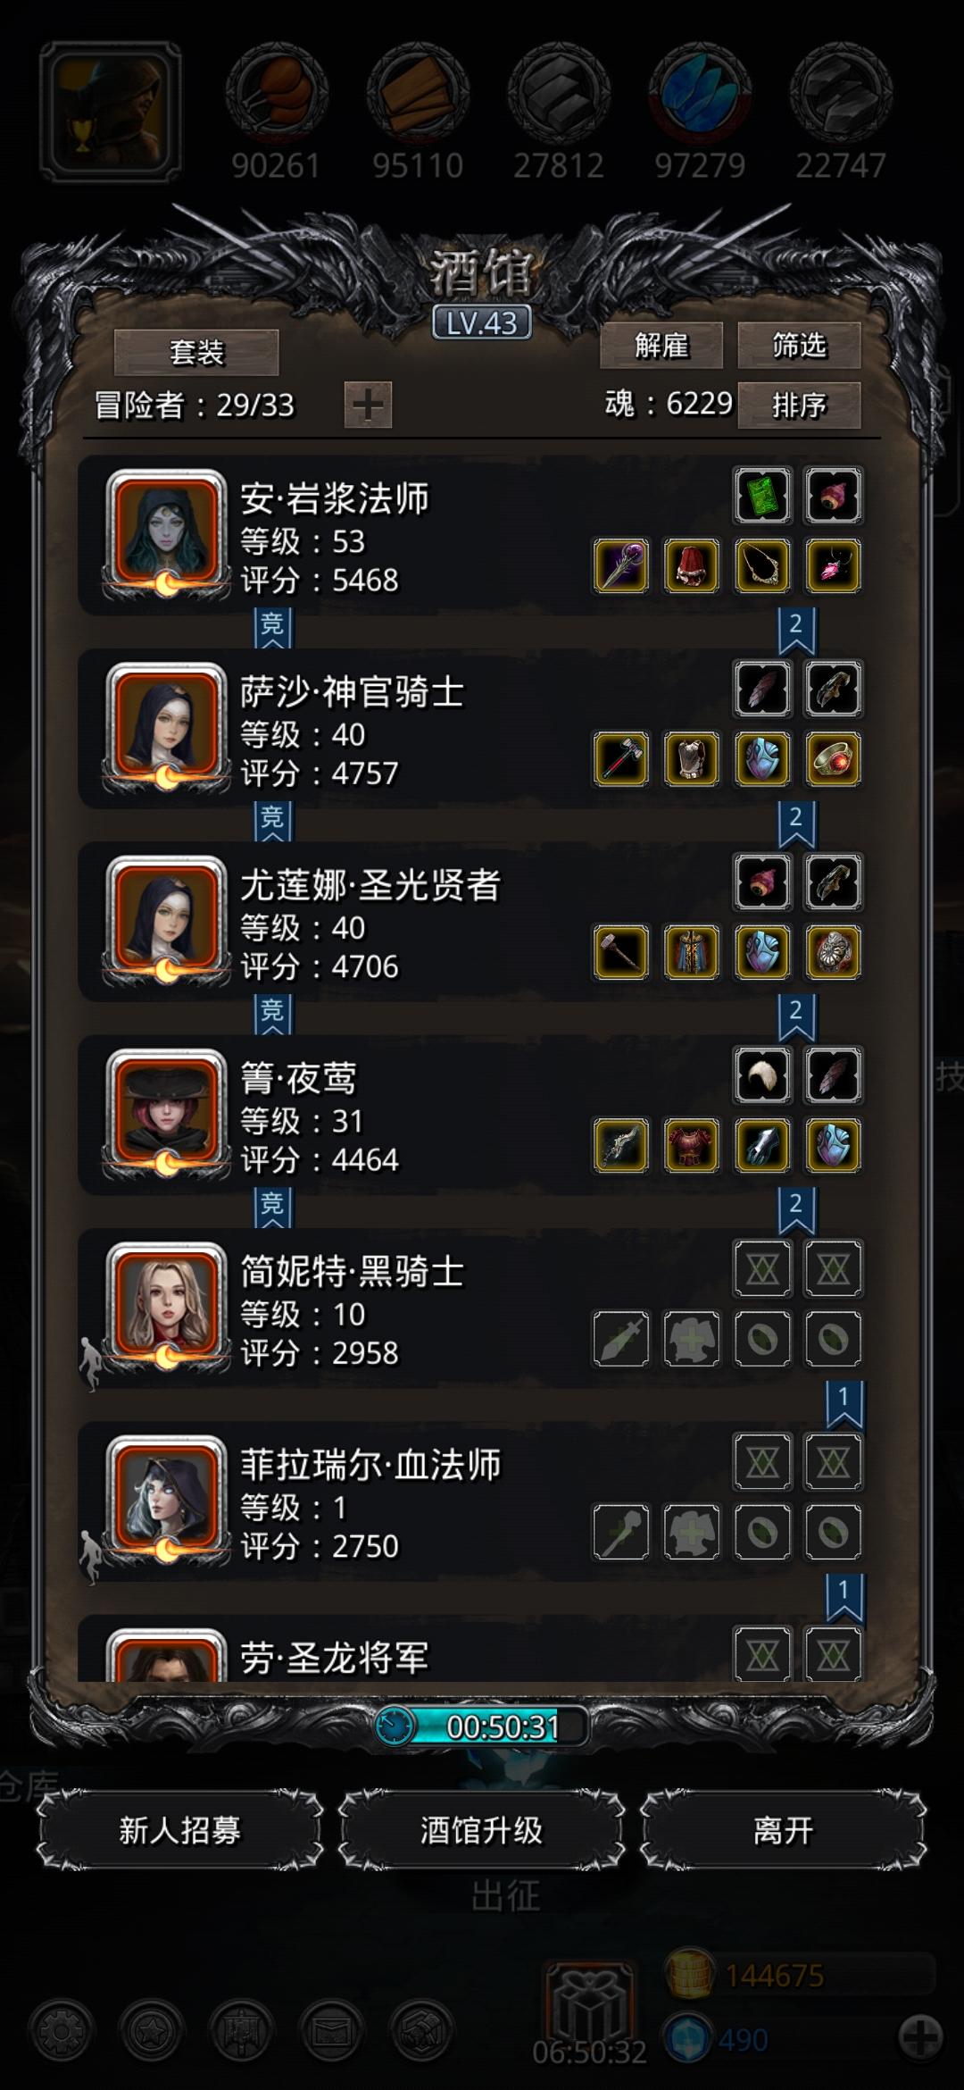964x2090 pixels.
Task: Click the plus icon beside adventurer count
Action: click(x=368, y=405)
